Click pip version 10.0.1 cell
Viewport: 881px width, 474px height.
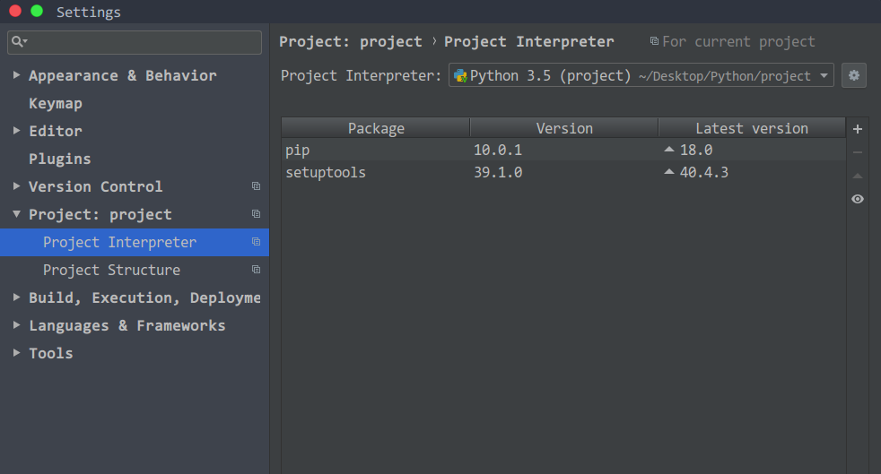point(498,150)
